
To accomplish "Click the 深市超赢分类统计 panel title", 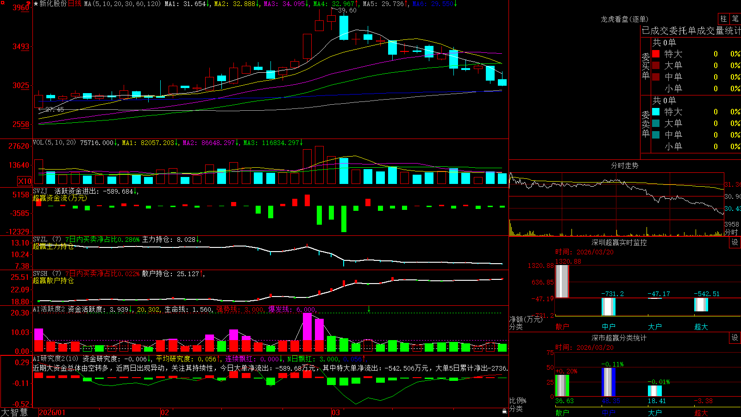I will (x=619, y=338).
